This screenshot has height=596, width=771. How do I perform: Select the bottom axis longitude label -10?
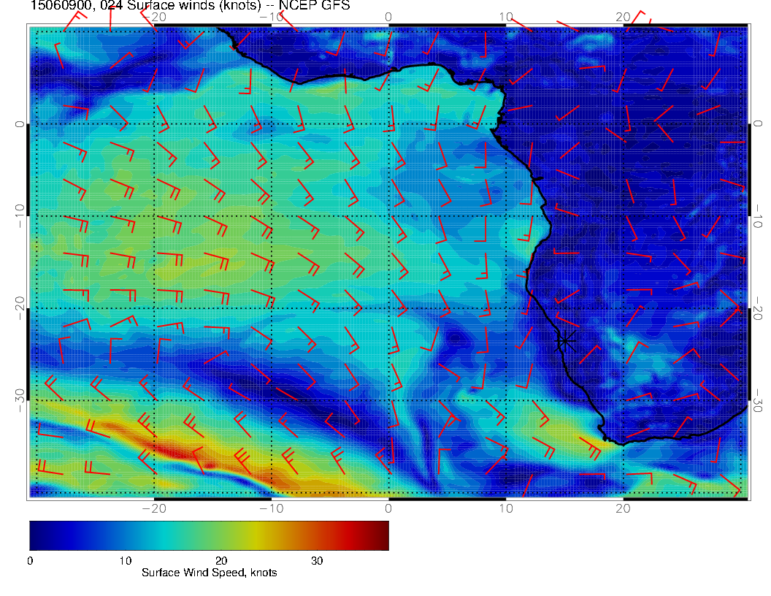click(271, 507)
